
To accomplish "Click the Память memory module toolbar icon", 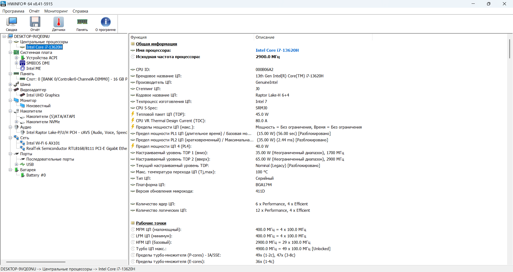I will point(82,22).
